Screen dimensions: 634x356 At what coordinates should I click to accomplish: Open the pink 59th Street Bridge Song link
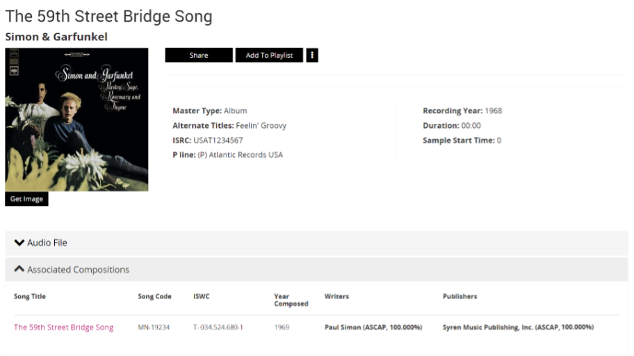(x=63, y=327)
